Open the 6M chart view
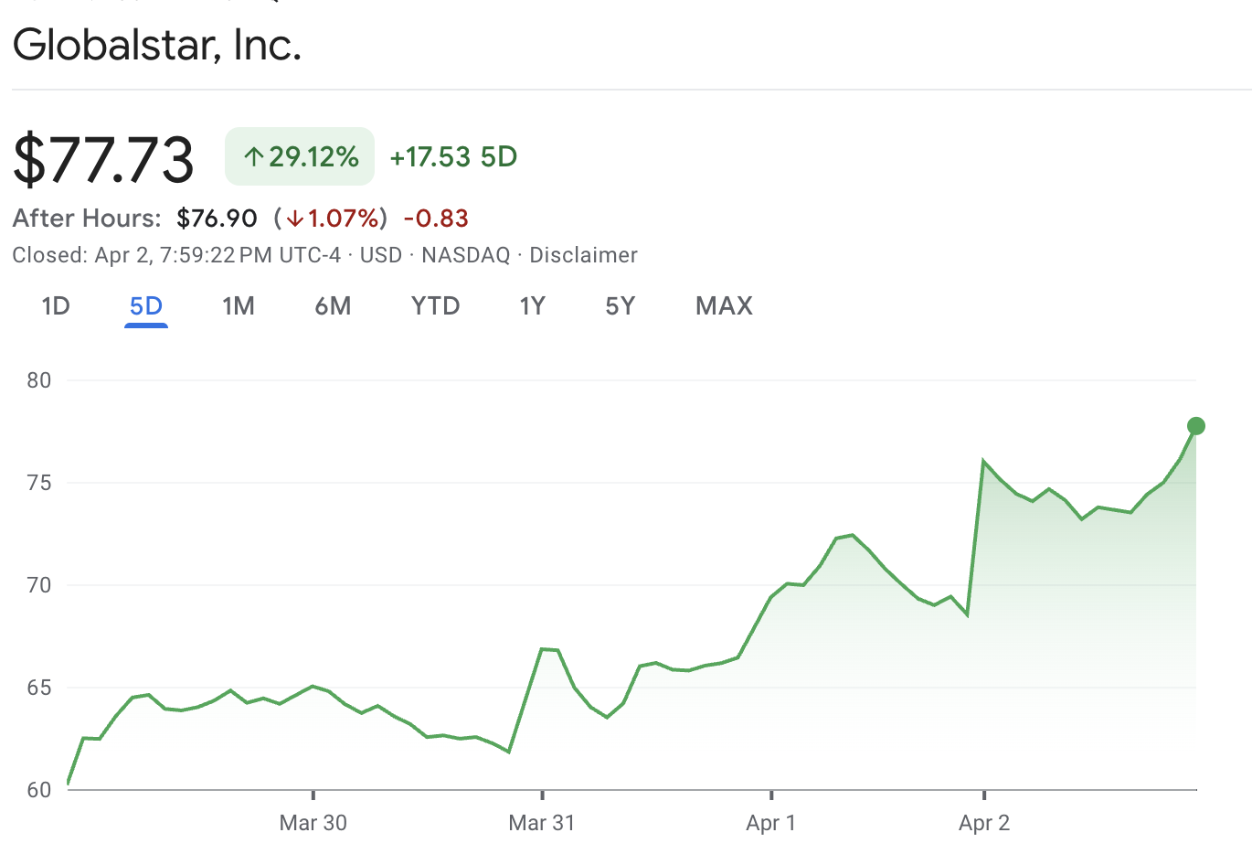This screenshot has width=1252, height=854. (333, 306)
